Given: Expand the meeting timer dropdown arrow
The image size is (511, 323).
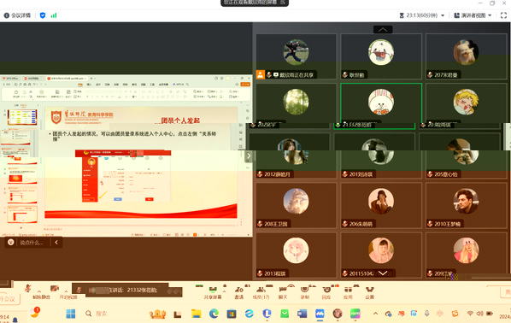Looking at the screenshot, I should point(443,15).
